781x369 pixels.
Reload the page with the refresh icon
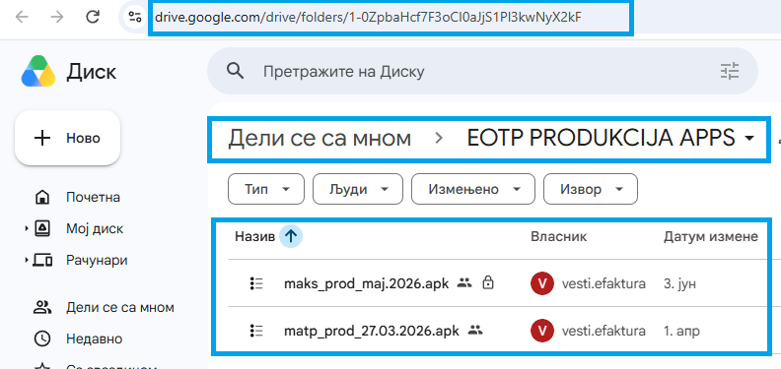[x=93, y=18]
